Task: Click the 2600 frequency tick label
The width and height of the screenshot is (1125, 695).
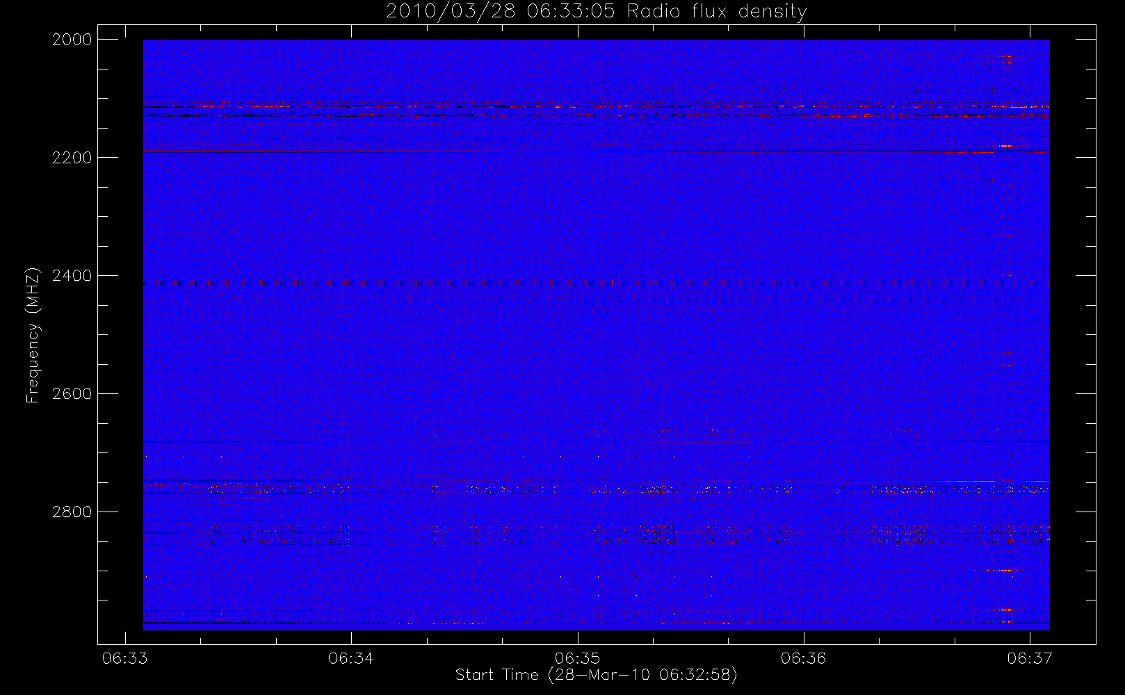Action: click(x=72, y=394)
